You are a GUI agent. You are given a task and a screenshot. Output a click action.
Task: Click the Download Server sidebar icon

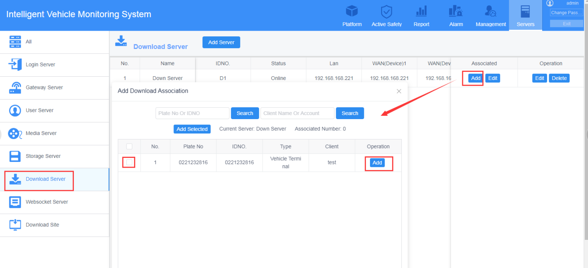click(15, 179)
